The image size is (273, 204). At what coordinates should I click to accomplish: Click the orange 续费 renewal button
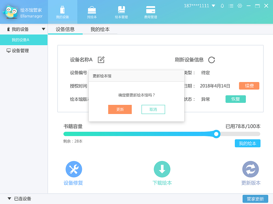[x=249, y=86]
